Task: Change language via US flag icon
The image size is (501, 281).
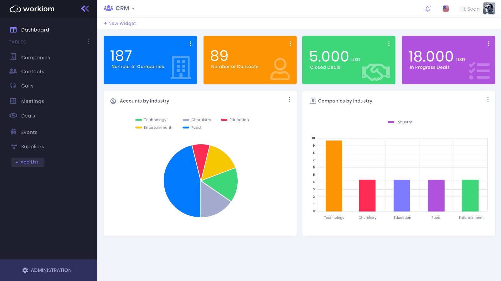Action: click(x=446, y=9)
